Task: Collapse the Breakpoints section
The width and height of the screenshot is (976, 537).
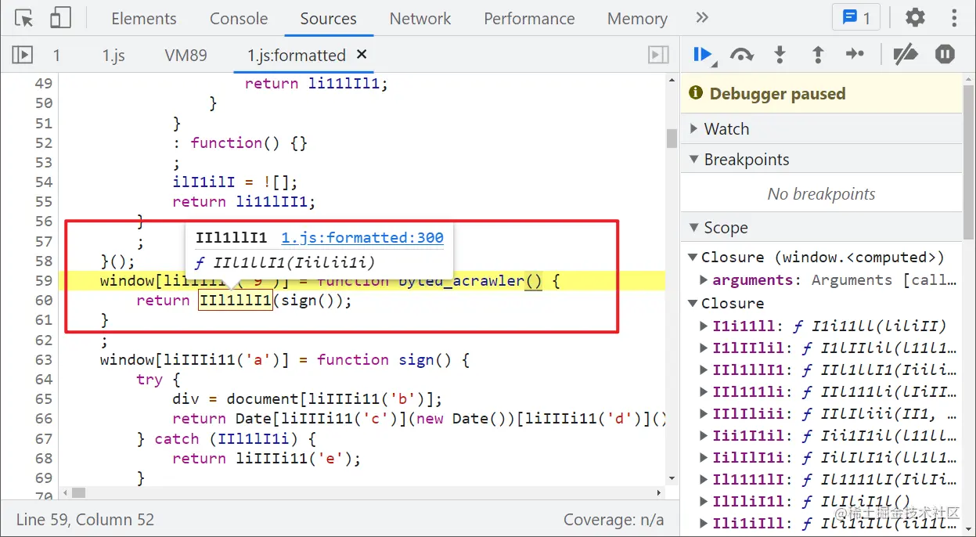Action: click(x=821, y=160)
